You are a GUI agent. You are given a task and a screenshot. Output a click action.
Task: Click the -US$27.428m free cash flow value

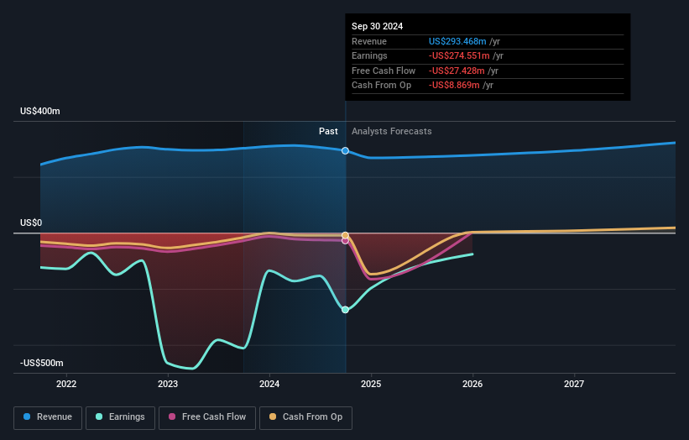[457, 71]
